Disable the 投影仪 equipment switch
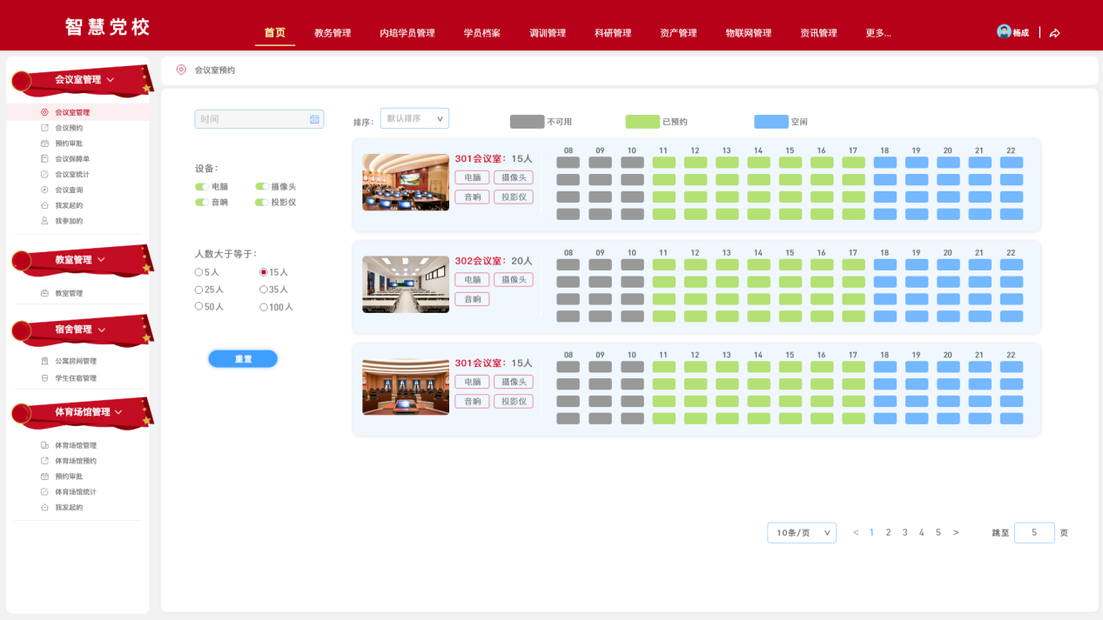Screen dimensions: 1103x620 tap(261, 203)
